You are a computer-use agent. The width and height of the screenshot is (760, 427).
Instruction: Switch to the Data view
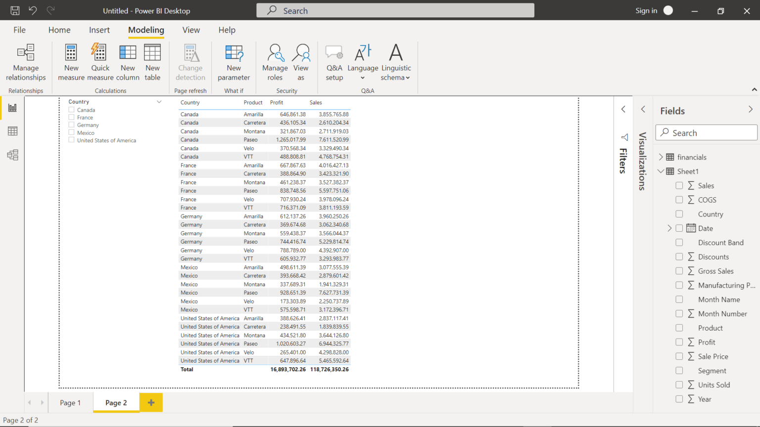tap(11, 131)
